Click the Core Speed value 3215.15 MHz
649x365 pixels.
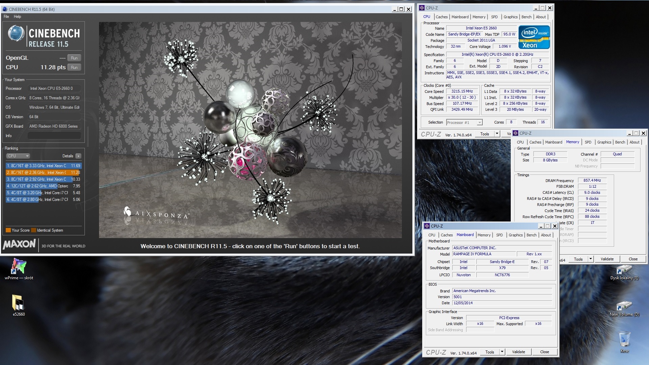point(462,91)
